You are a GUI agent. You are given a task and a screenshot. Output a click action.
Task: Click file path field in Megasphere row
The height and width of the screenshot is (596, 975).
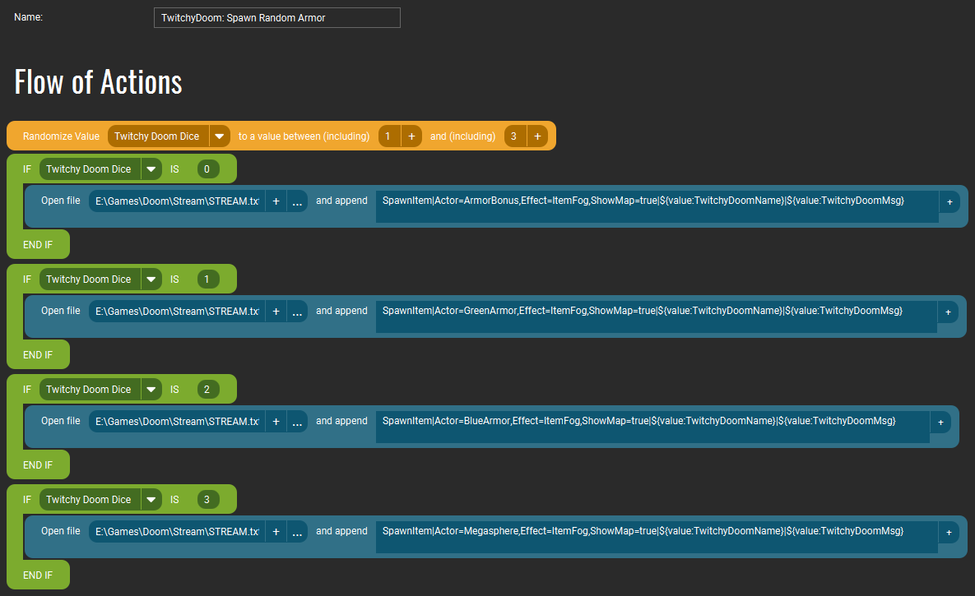pyautogui.click(x=177, y=531)
